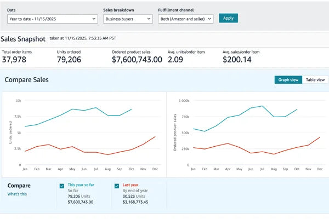
Task: Click the Avg. sales/order item value $200.14
Action: click(x=237, y=60)
